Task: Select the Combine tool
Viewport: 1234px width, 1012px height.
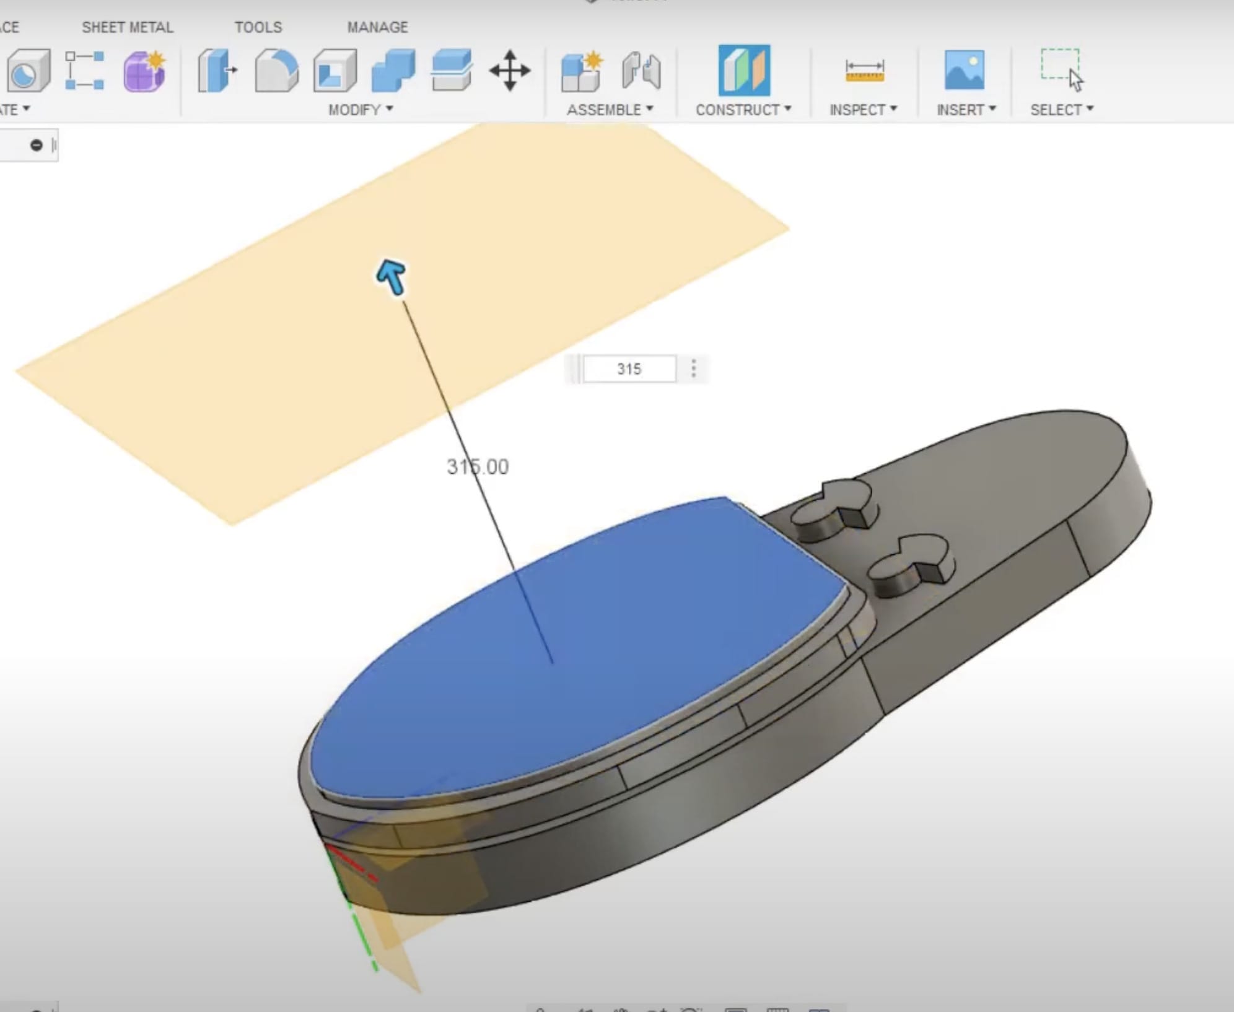Action: click(393, 71)
